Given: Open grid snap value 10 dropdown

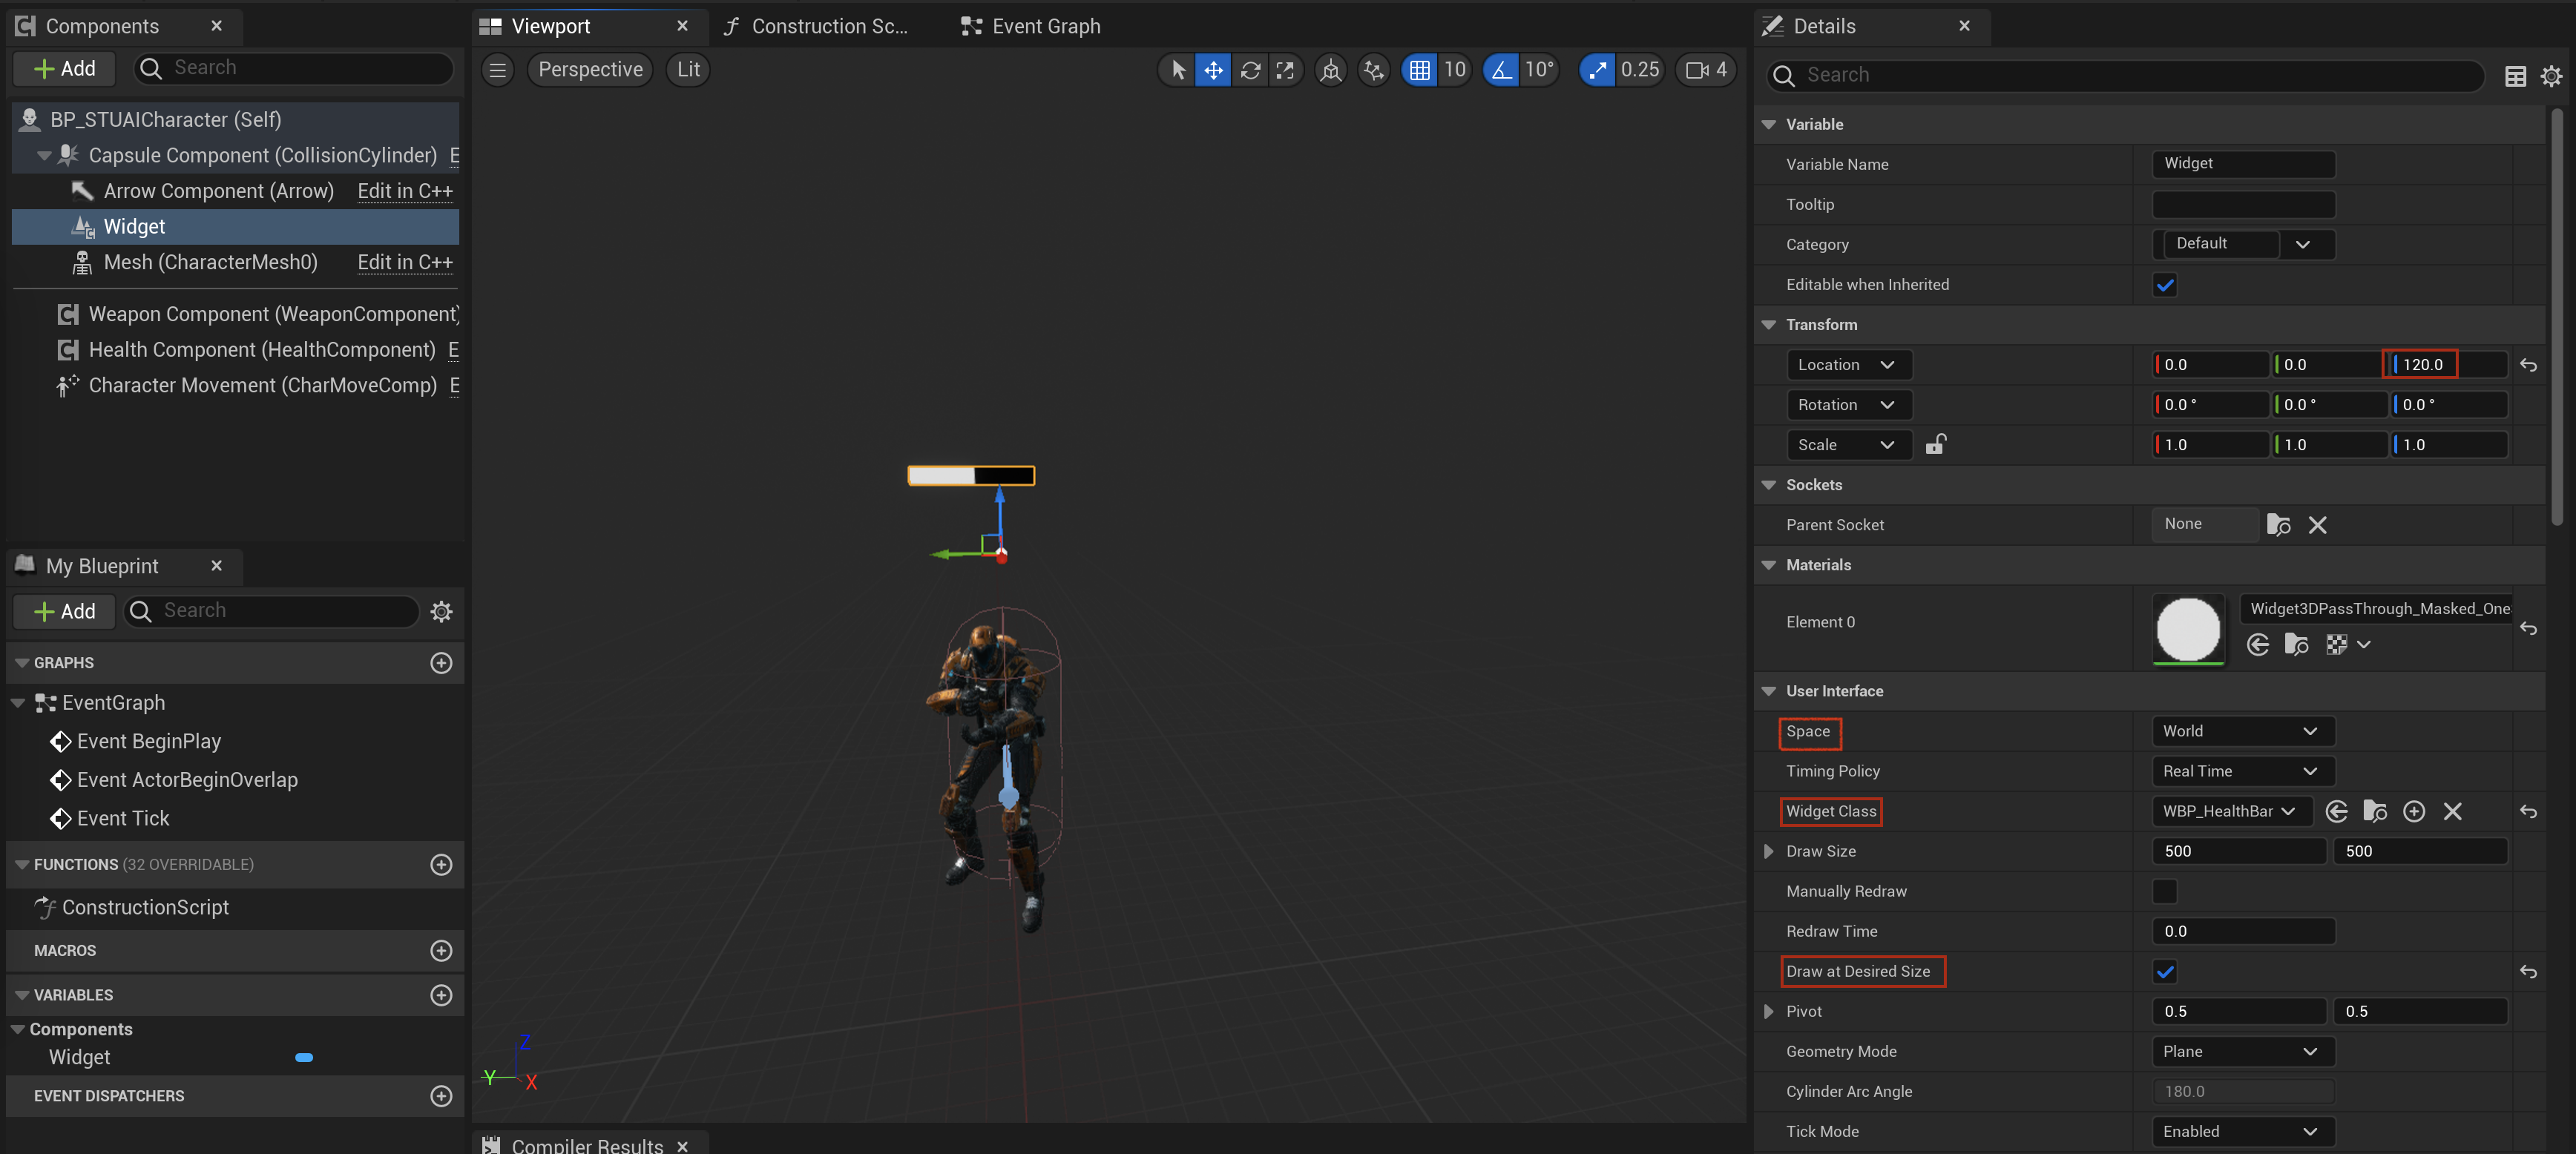Looking at the screenshot, I should click(1454, 70).
